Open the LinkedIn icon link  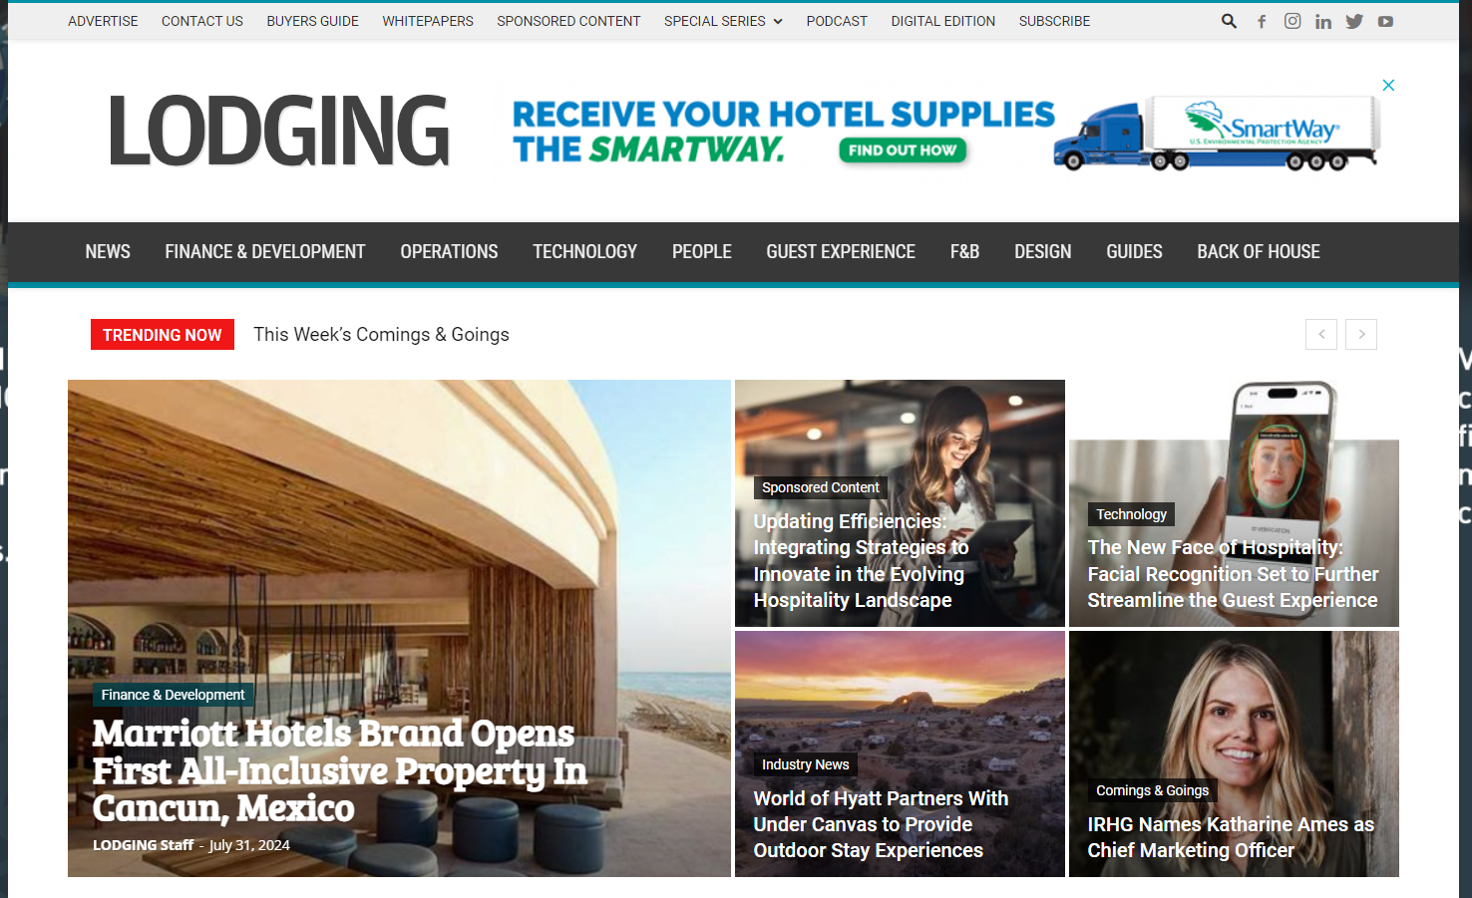tap(1323, 21)
